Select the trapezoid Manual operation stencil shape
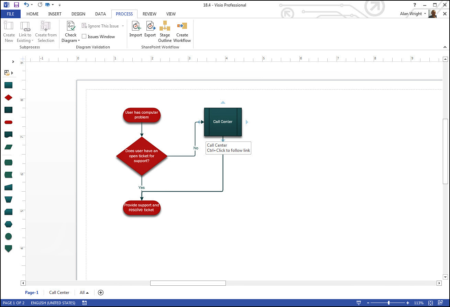 click(x=9, y=199)
